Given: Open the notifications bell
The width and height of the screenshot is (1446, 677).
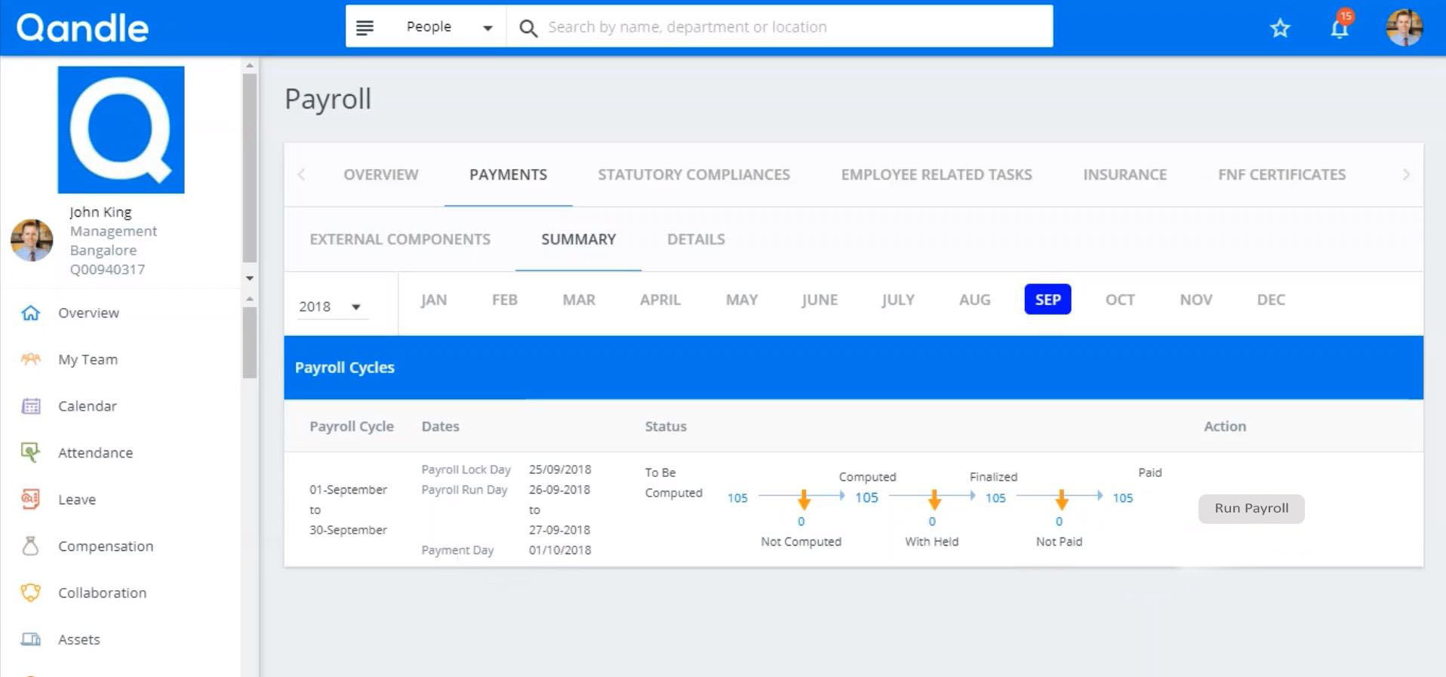Looking at the screenshot, I should tap(1340, 28).
